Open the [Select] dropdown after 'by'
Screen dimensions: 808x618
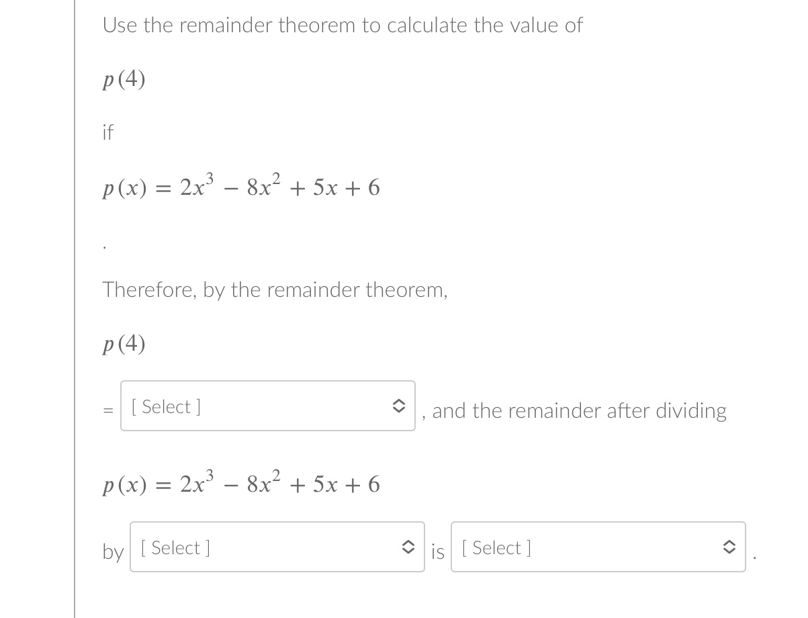point(277,547)
